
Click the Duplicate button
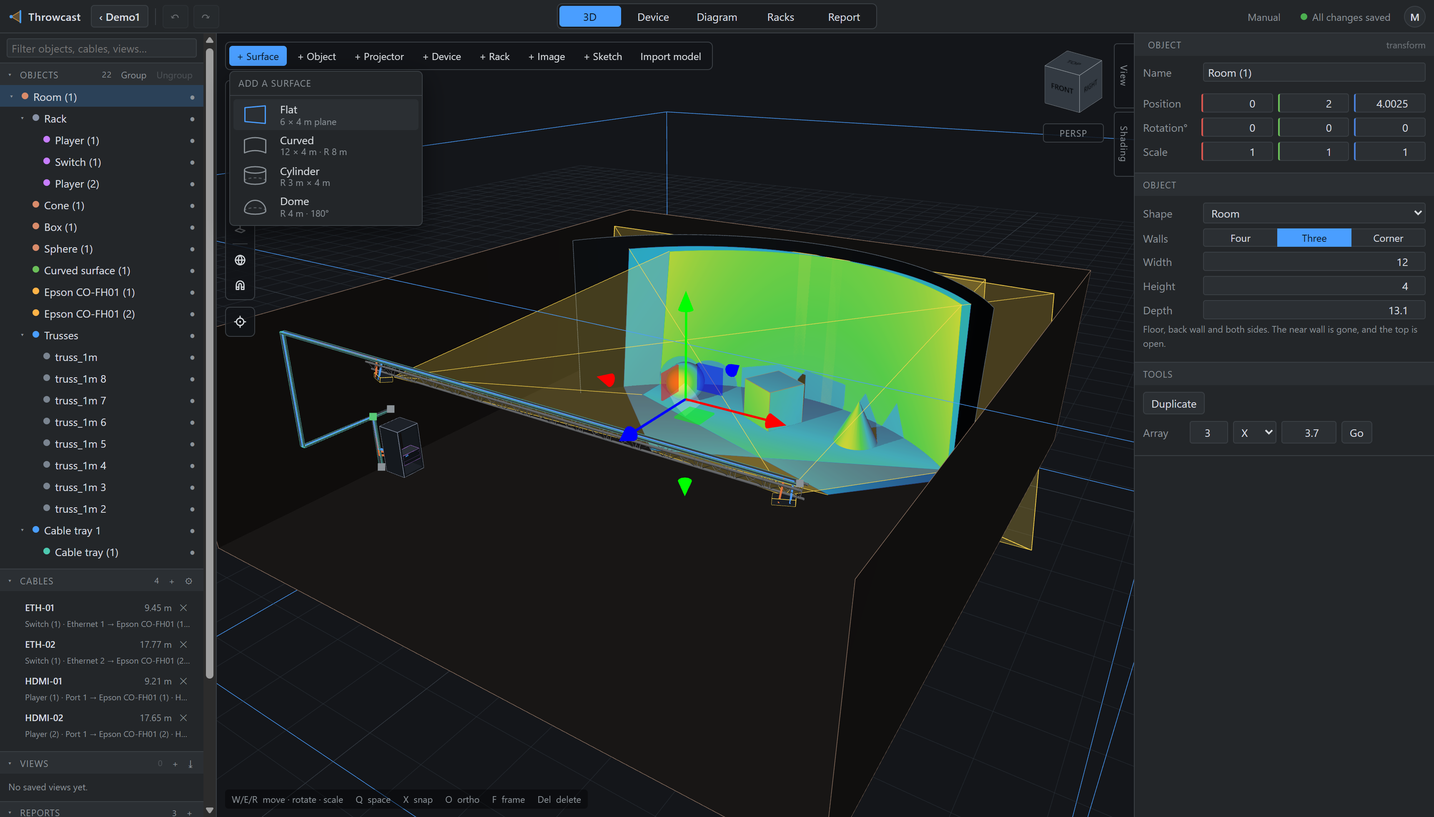click(x=1173, y=403)
